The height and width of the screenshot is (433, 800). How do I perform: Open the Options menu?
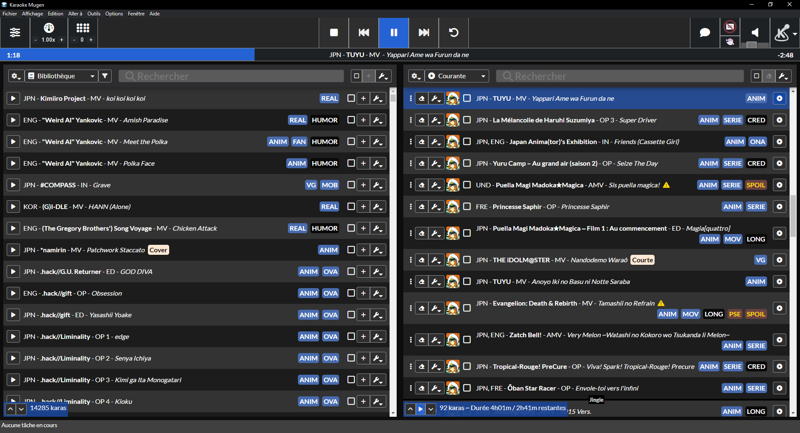[114, 14]
